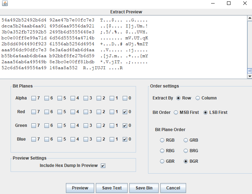Minimize the Extract Preview window

[x=213, y=3]
